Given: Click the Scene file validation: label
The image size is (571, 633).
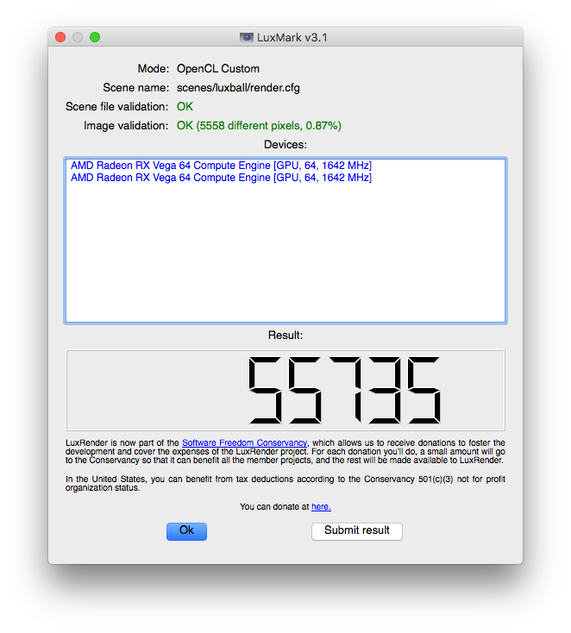Looking at the screenshot, I should pyautogui.click(x=116, y=107).
